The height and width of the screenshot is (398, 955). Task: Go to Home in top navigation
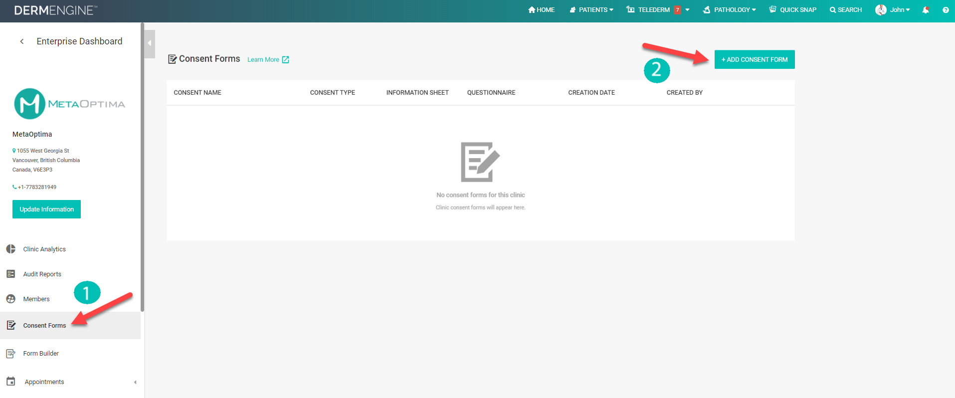click(x=542, y=10)
